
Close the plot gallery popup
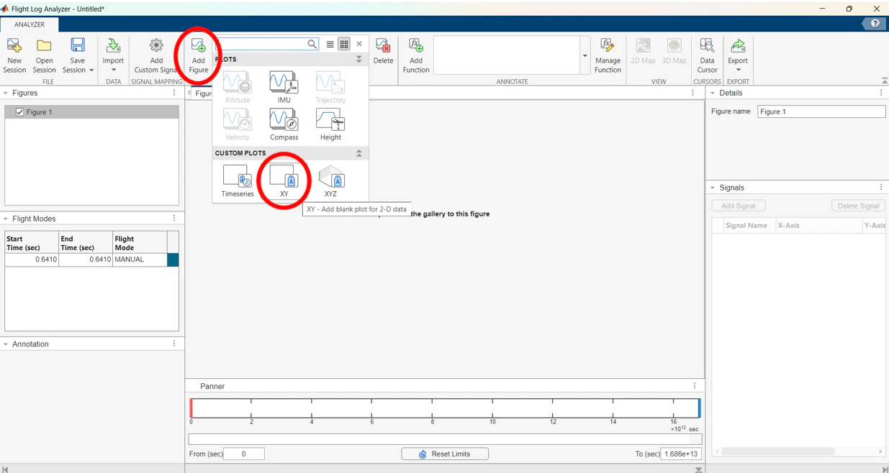click(x=359, y=44)
